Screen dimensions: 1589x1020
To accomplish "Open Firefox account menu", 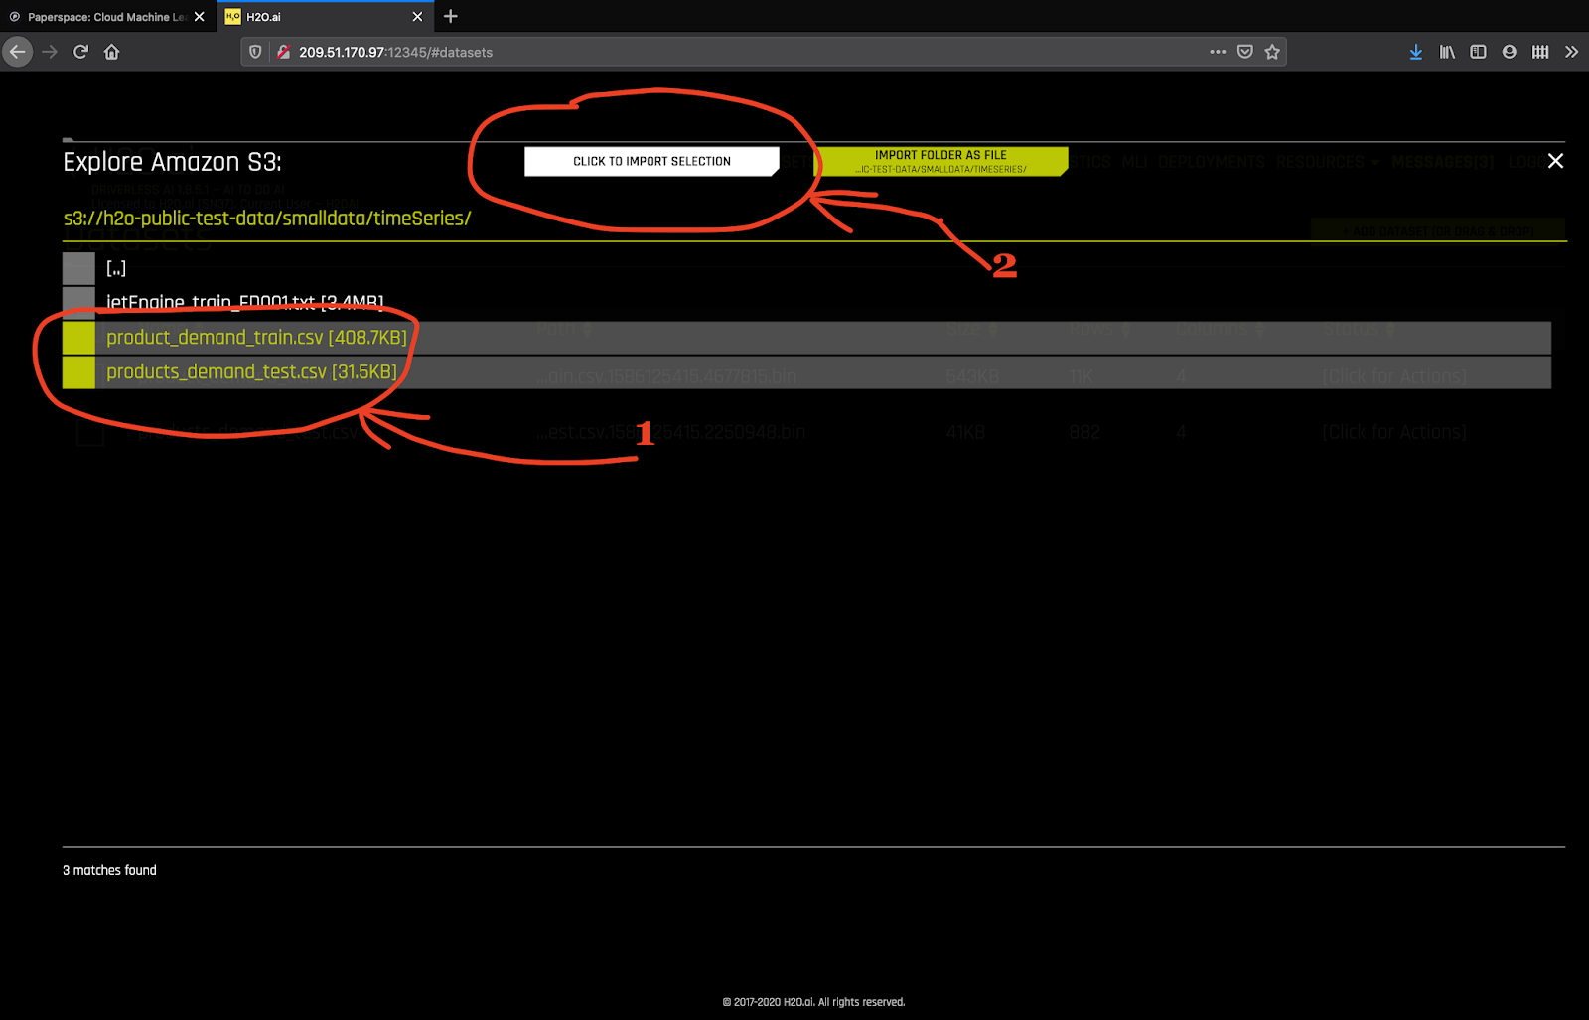I will pos(1510,52).
